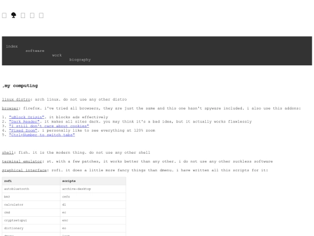Select the "dl" cell in the scripts column

point(93,205)
